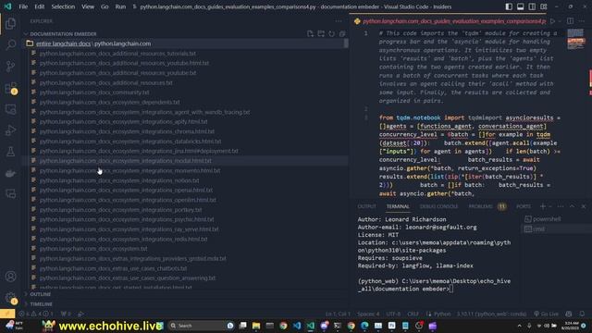Open the Customize Layout button

coord(544,6)
